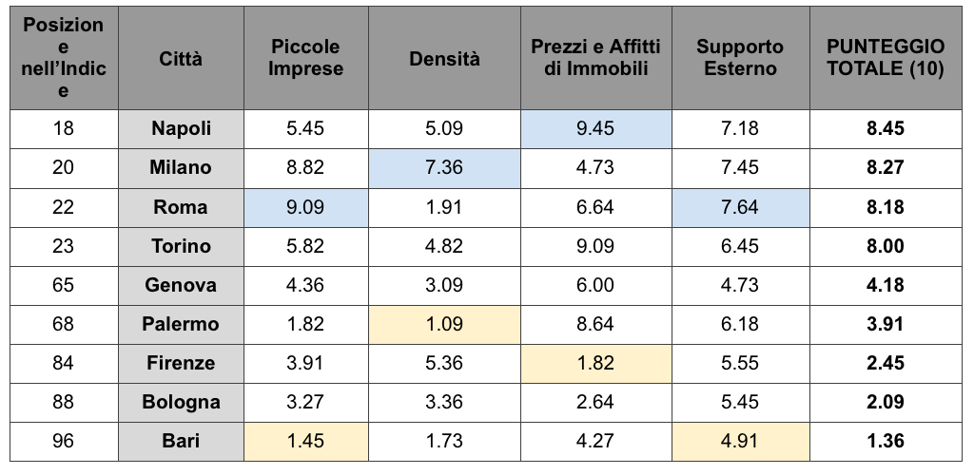
Task: Select the Prezzi e Affitti di Immobili header
Action: coord(595,59)
